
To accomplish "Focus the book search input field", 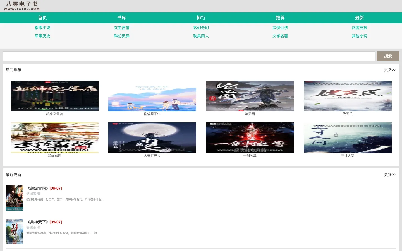I will (189, 56).
